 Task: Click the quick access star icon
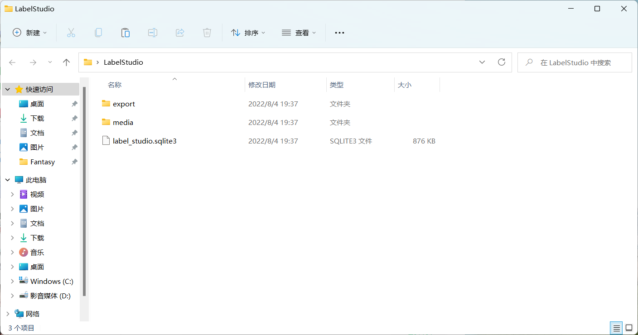click(19, 89)
